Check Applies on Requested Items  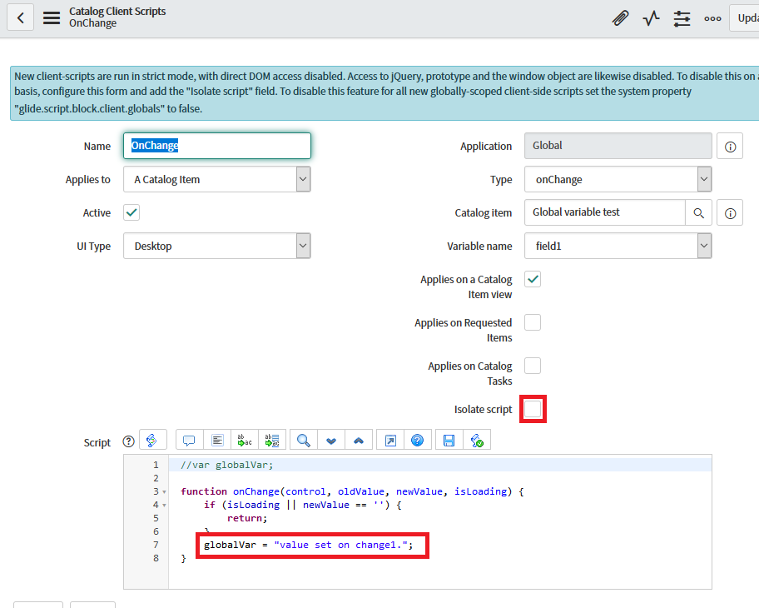click(x=533, y=322)
